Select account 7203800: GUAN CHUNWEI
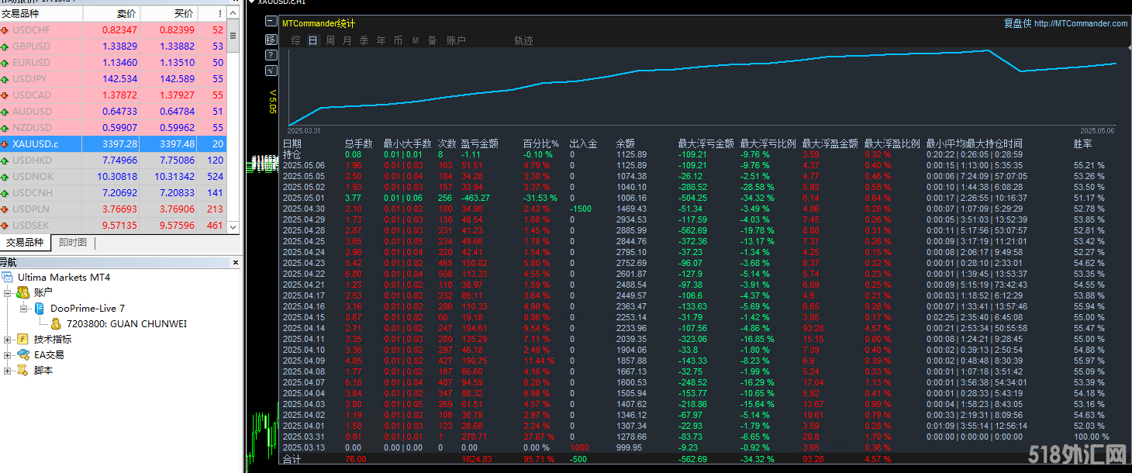The height and width of the screenshot is (473, 1132). (x=126, y=323)
